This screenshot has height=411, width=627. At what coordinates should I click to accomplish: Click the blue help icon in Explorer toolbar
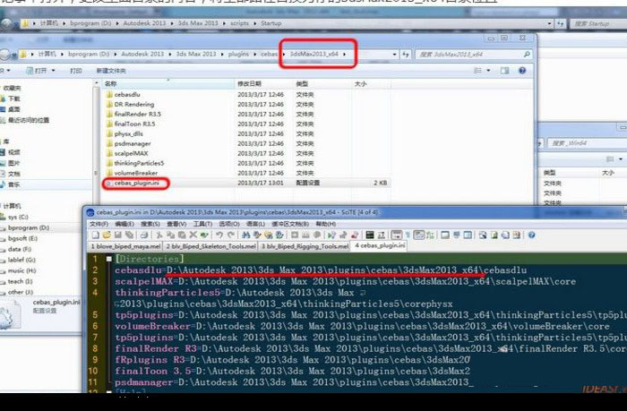point(522,71)
